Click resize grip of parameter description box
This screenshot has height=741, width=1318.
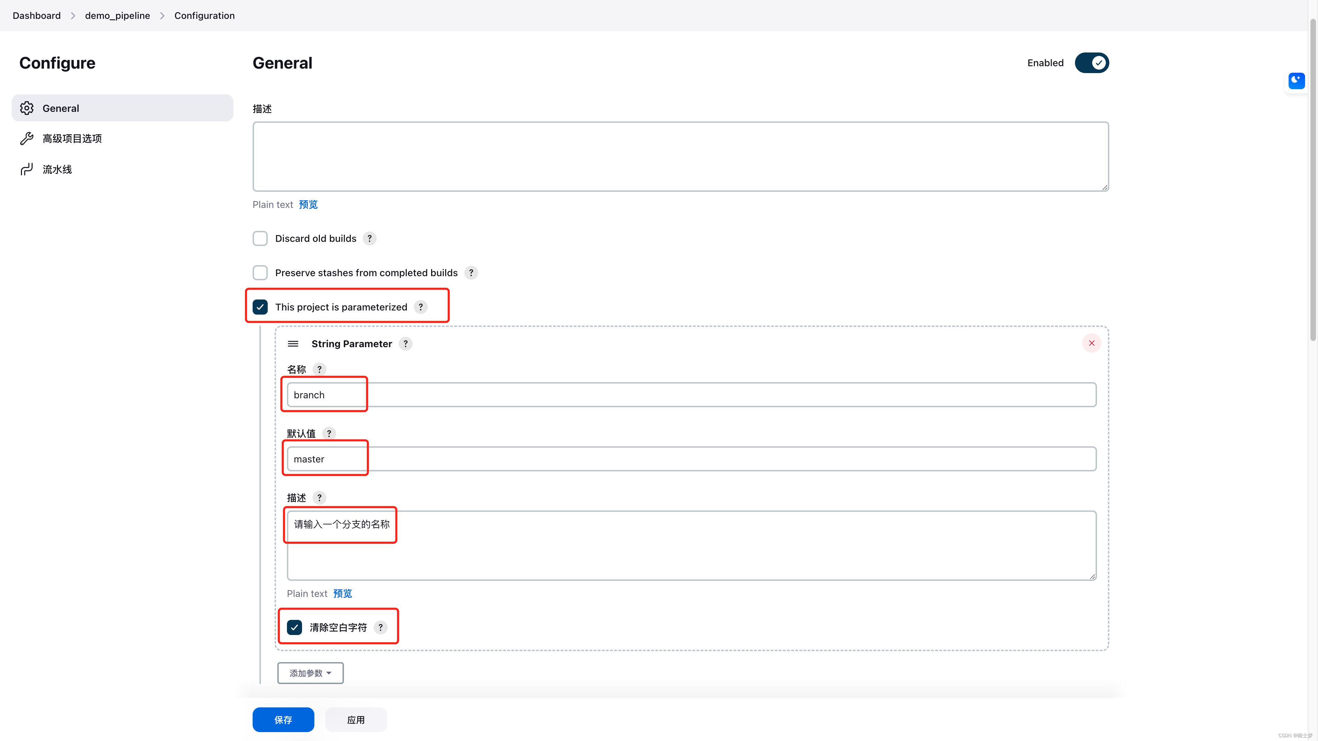point(1092,576)
